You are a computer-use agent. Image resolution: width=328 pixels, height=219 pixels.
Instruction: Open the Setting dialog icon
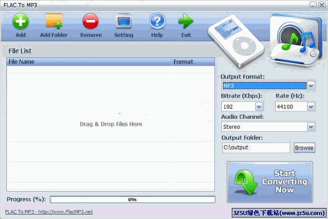124,21
